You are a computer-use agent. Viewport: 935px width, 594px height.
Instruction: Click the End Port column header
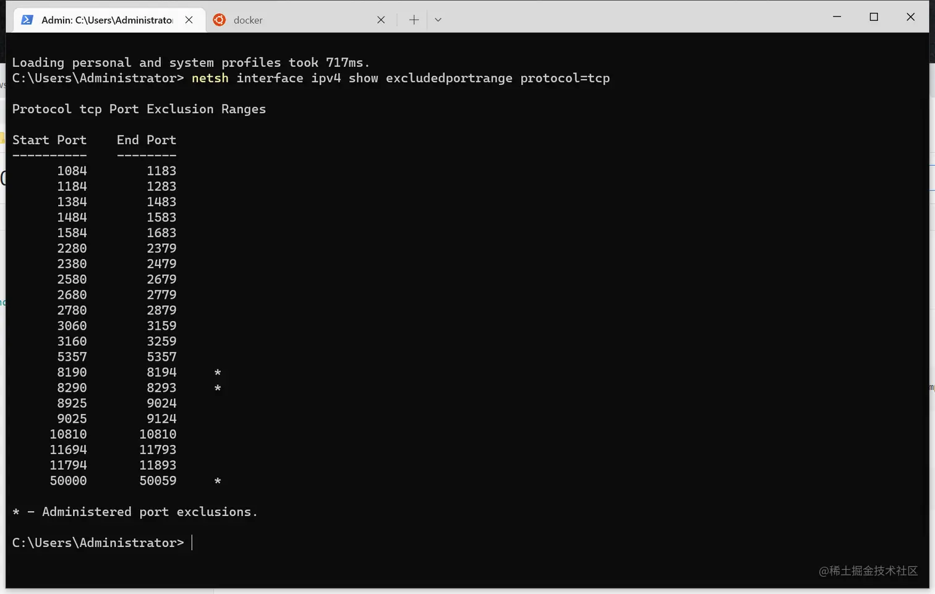(147, 140)
